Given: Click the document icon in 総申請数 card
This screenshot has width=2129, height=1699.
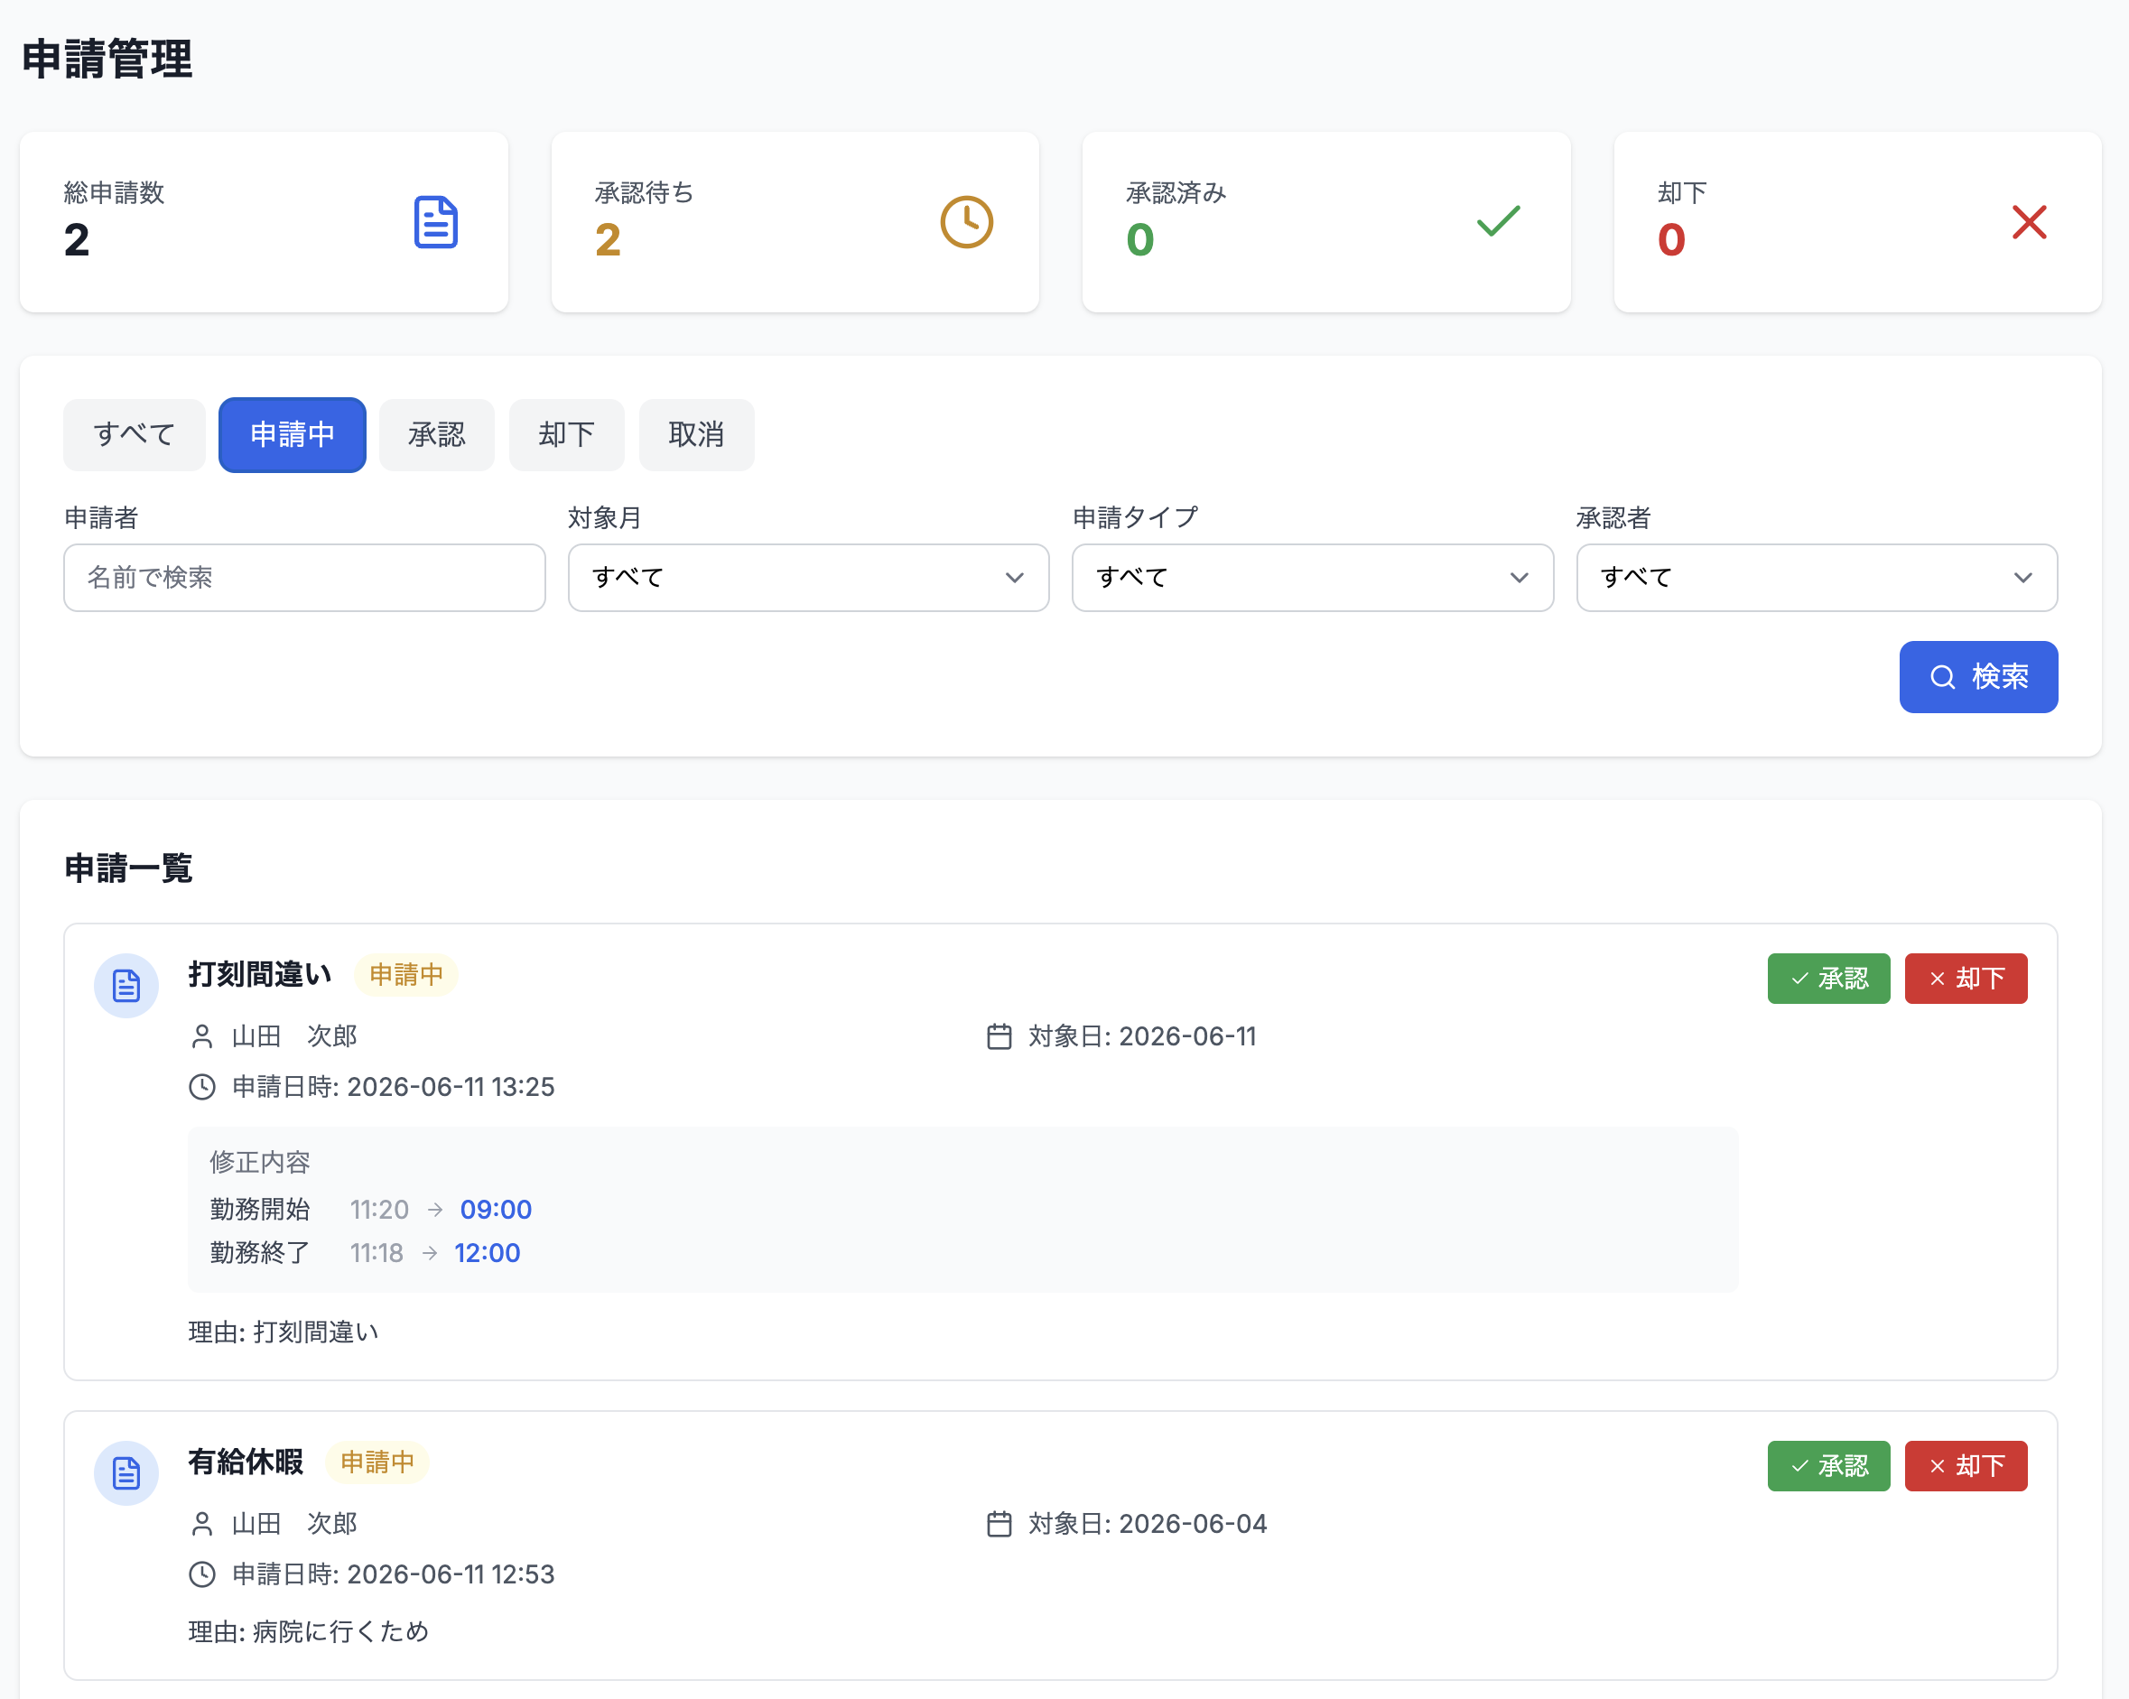Looking at the screenshot, I should click(435, 222).
